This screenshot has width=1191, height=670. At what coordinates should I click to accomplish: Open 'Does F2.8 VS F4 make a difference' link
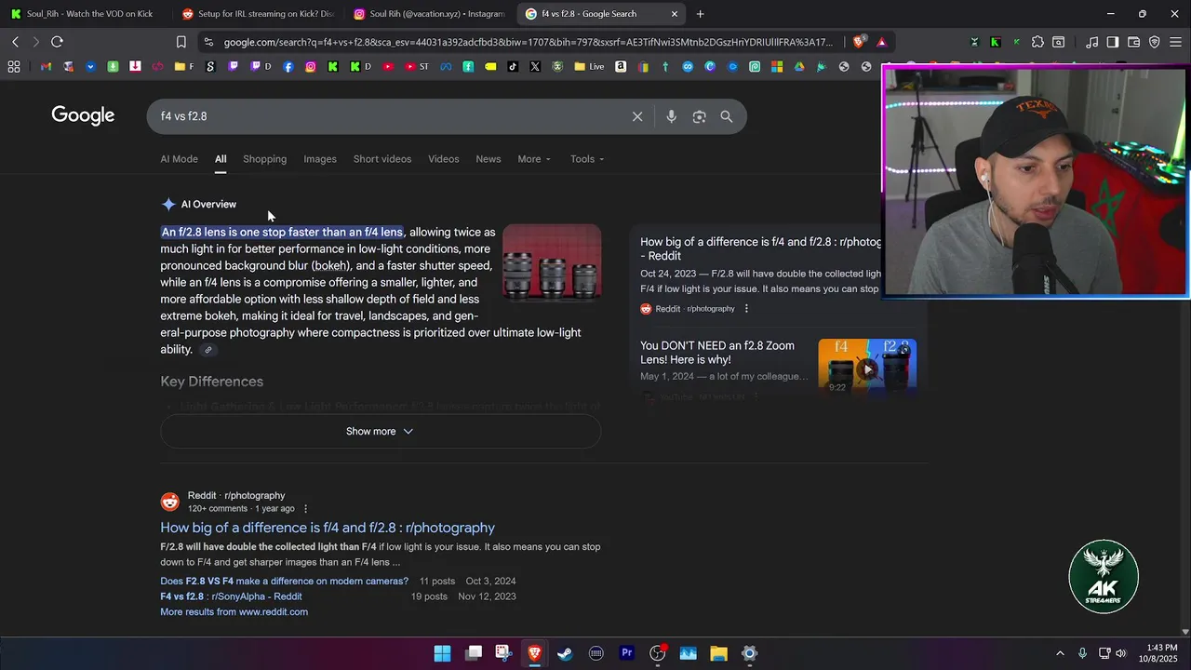[x=284, y=581]
